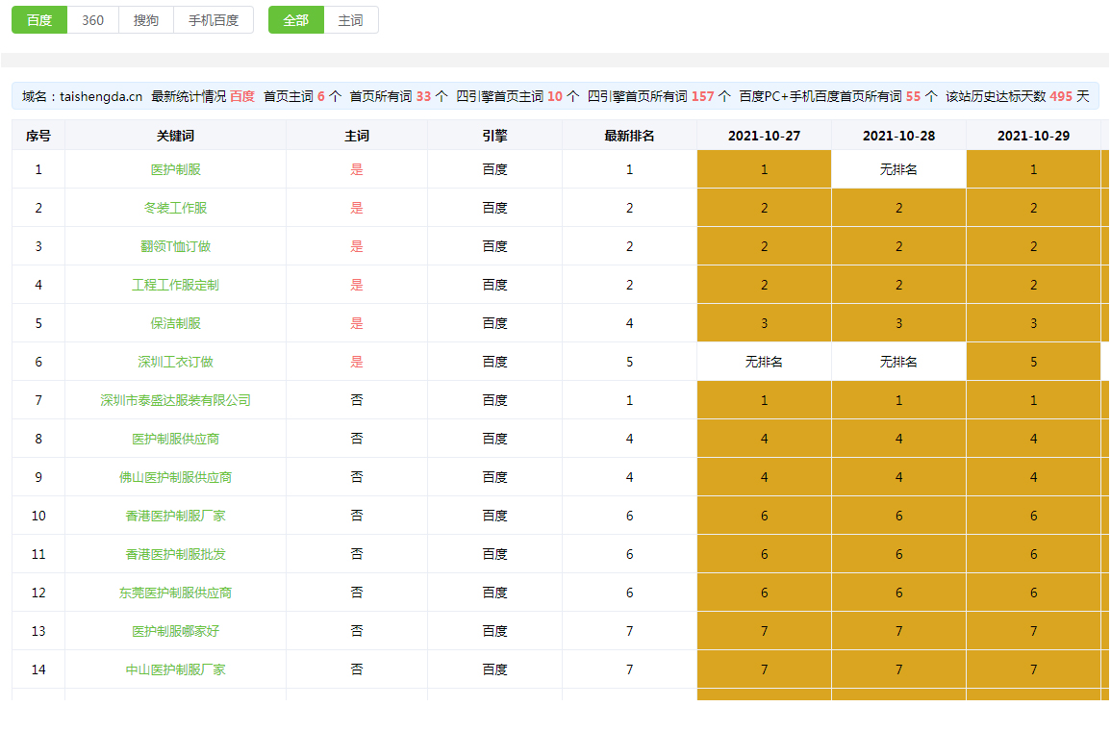The width and height of the screenshot is (1111, 732).
Task: Select the active 百度 tab
Action: pos(39,20)
